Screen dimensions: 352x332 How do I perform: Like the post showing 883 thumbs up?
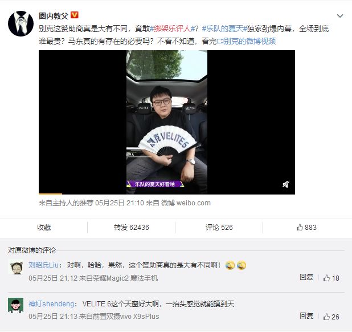306,228
